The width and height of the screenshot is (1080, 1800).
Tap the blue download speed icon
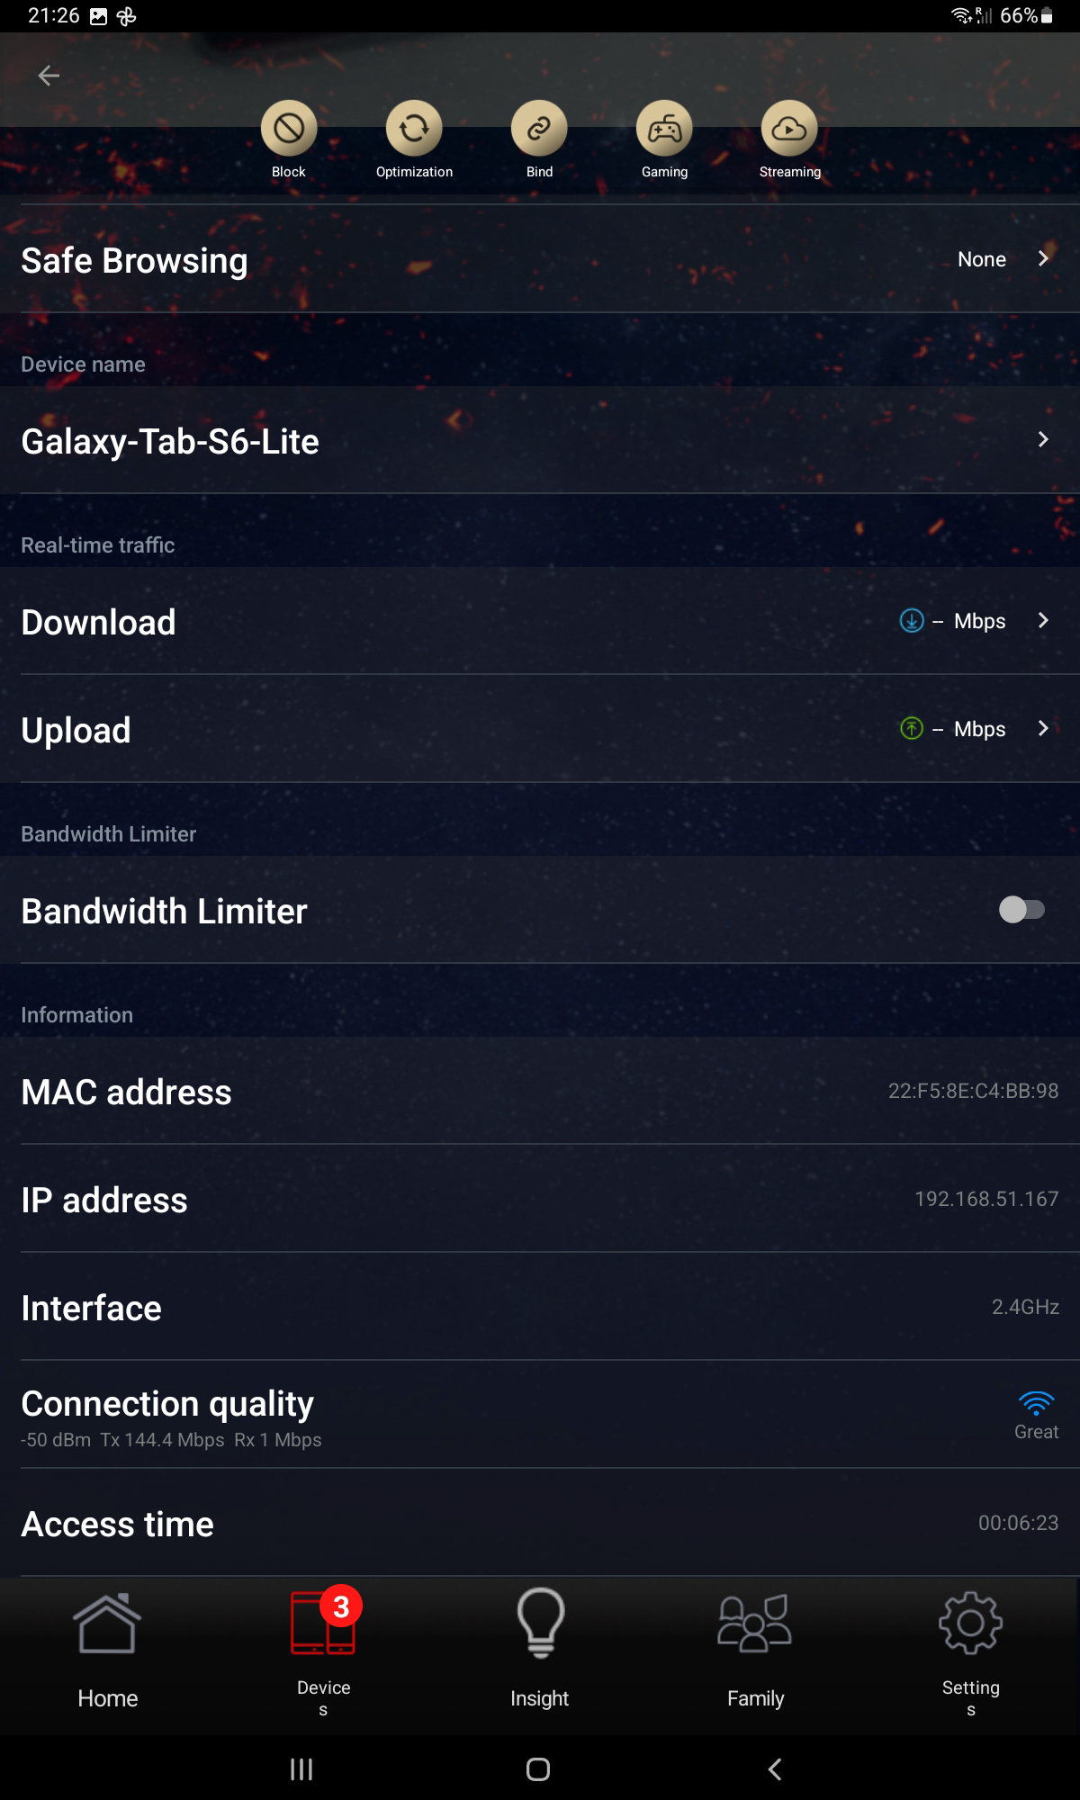(x=912, y=621)
